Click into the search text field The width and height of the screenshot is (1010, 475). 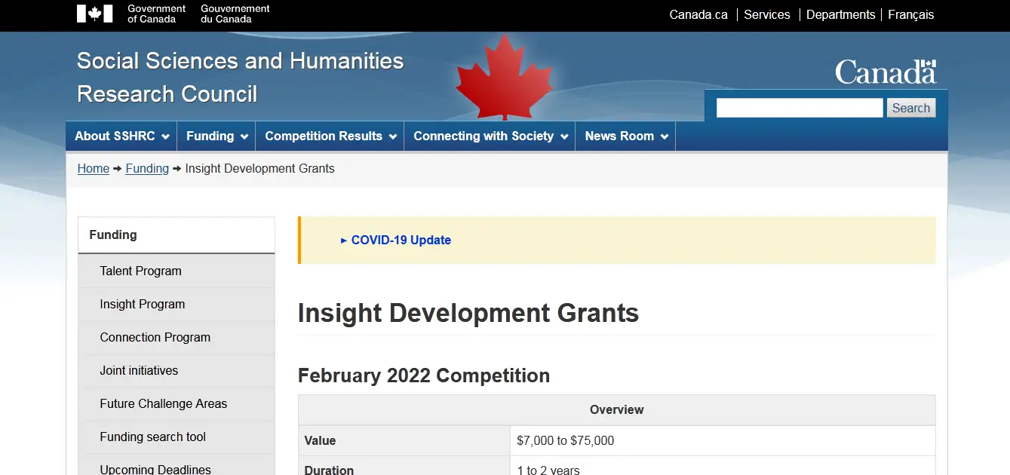799,108
